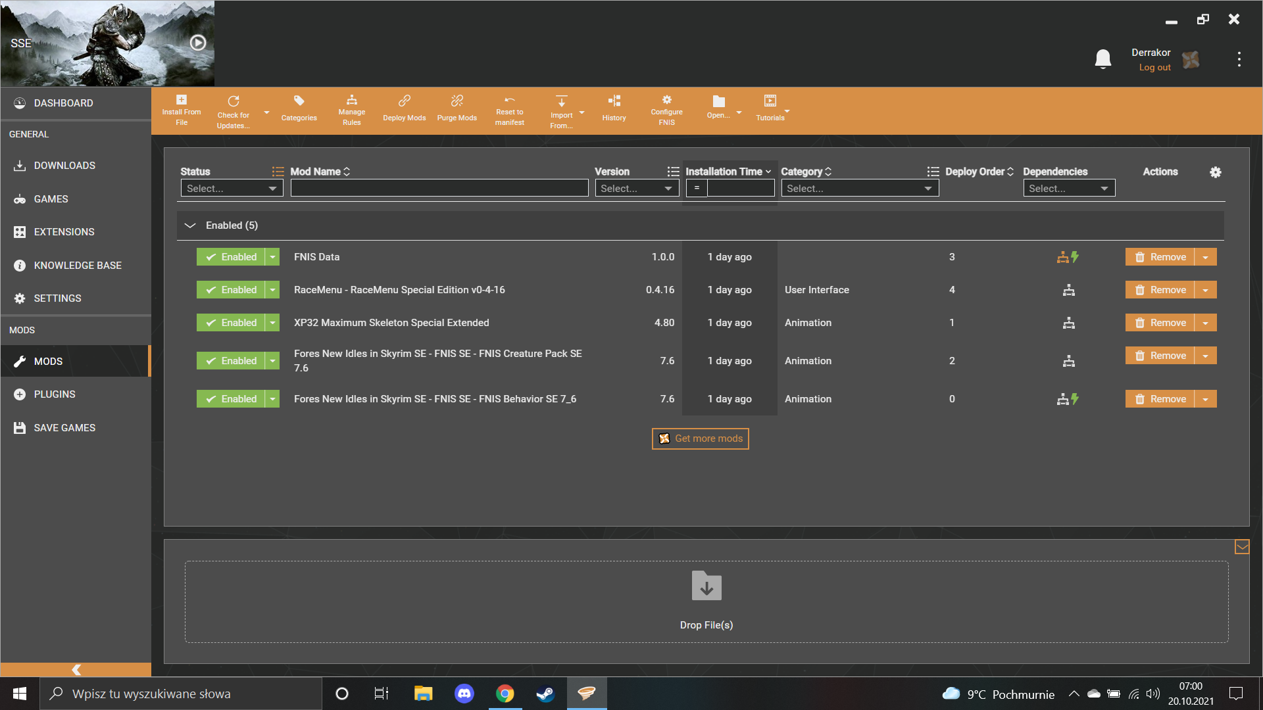Switch to Games section
This screenshot has width=1263, height=710.
pos(76,199)
